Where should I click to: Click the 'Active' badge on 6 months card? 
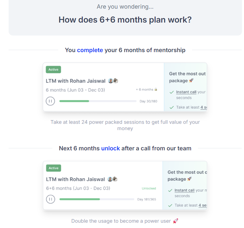pos(53,70)
